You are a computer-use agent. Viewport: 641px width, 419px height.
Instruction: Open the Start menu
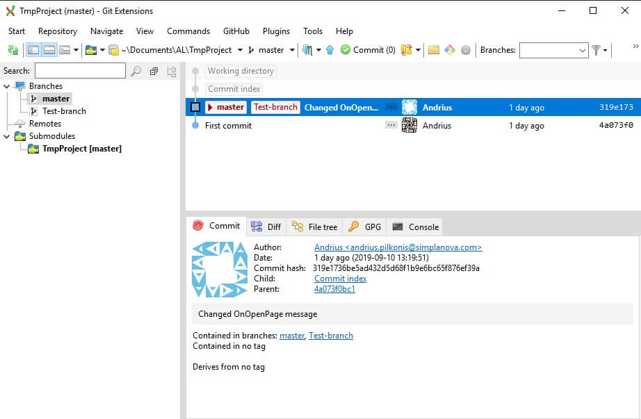17,31
